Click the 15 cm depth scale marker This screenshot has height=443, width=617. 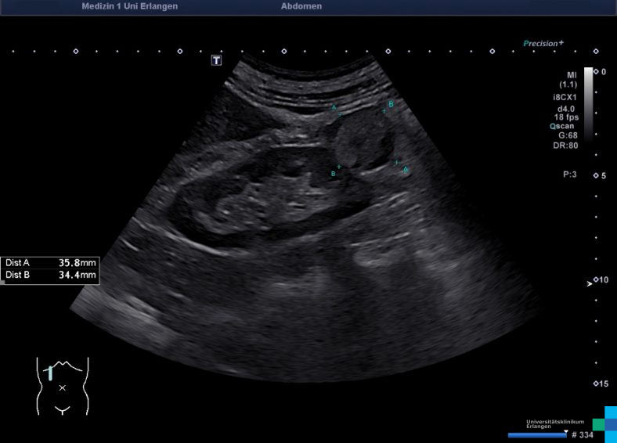click(x=600, y=384)
